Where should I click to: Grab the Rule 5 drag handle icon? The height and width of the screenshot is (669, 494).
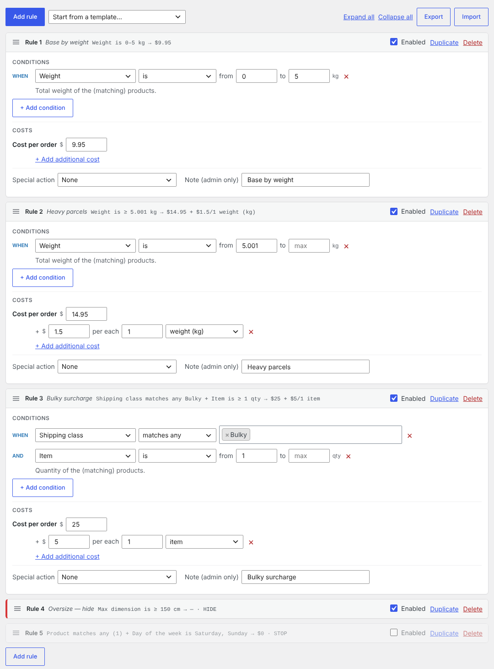[x=16, y=633]
